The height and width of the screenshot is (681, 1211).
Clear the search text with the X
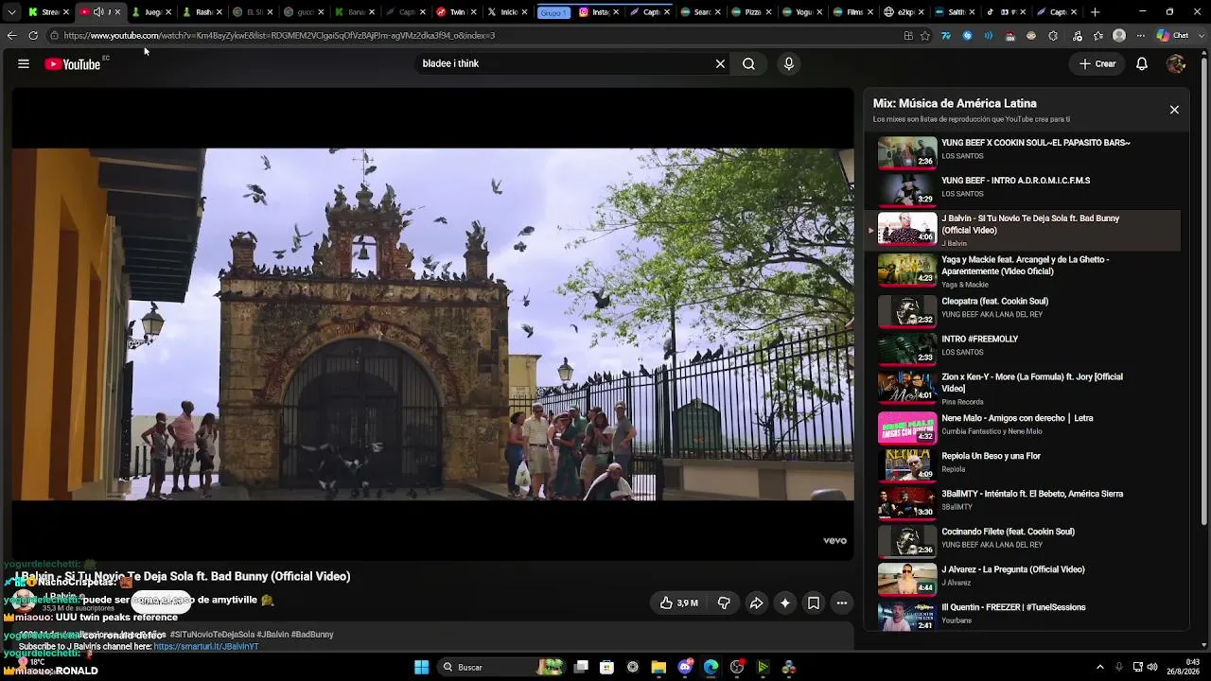720,64
